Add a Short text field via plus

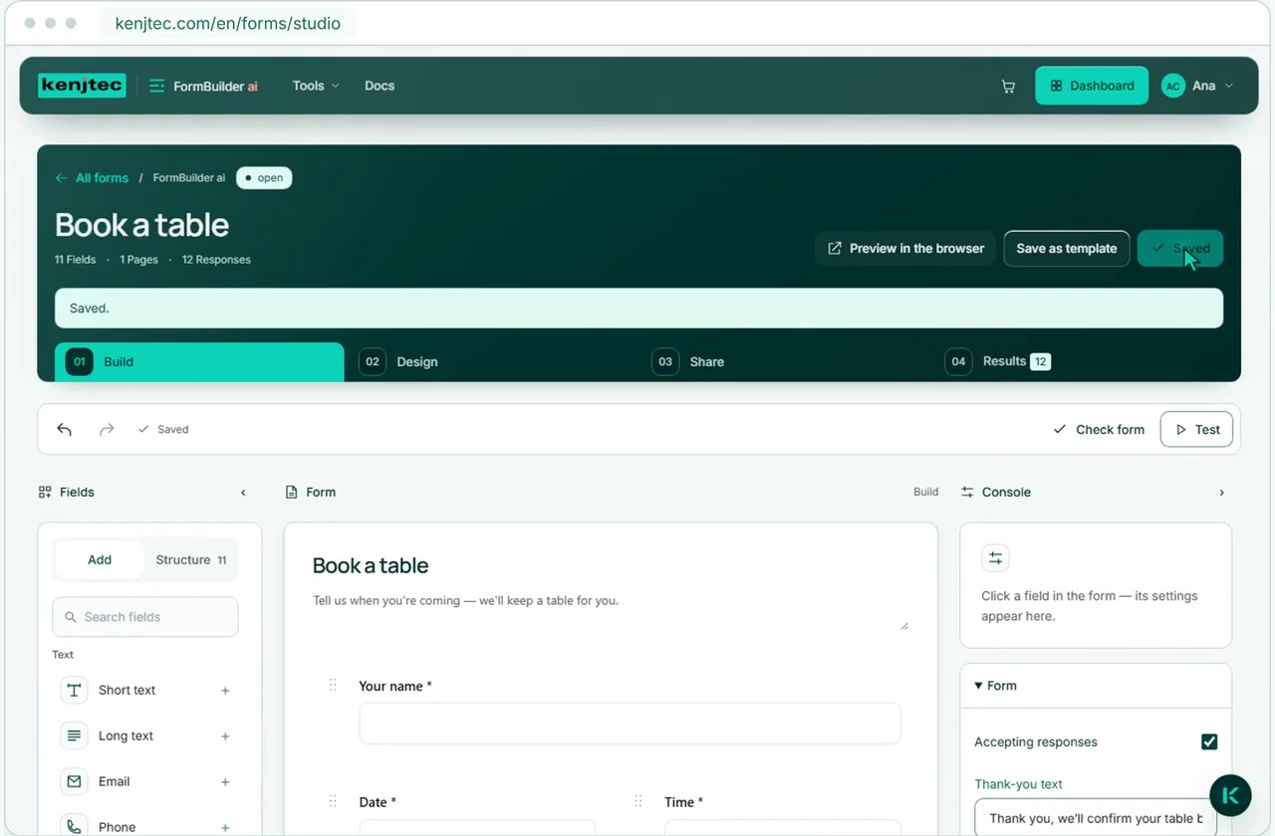pos(225,691)
